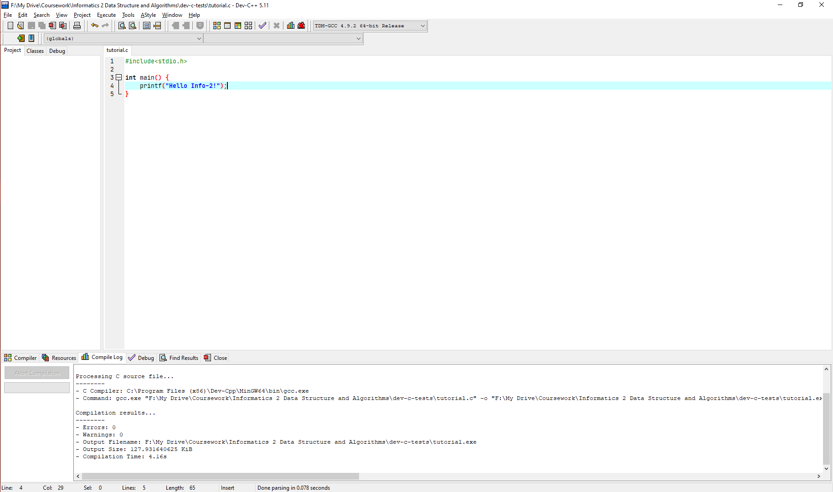Click the Debug checkmark toolbar icon
Screen dimensions: 833x492
[x=262, y=26]
